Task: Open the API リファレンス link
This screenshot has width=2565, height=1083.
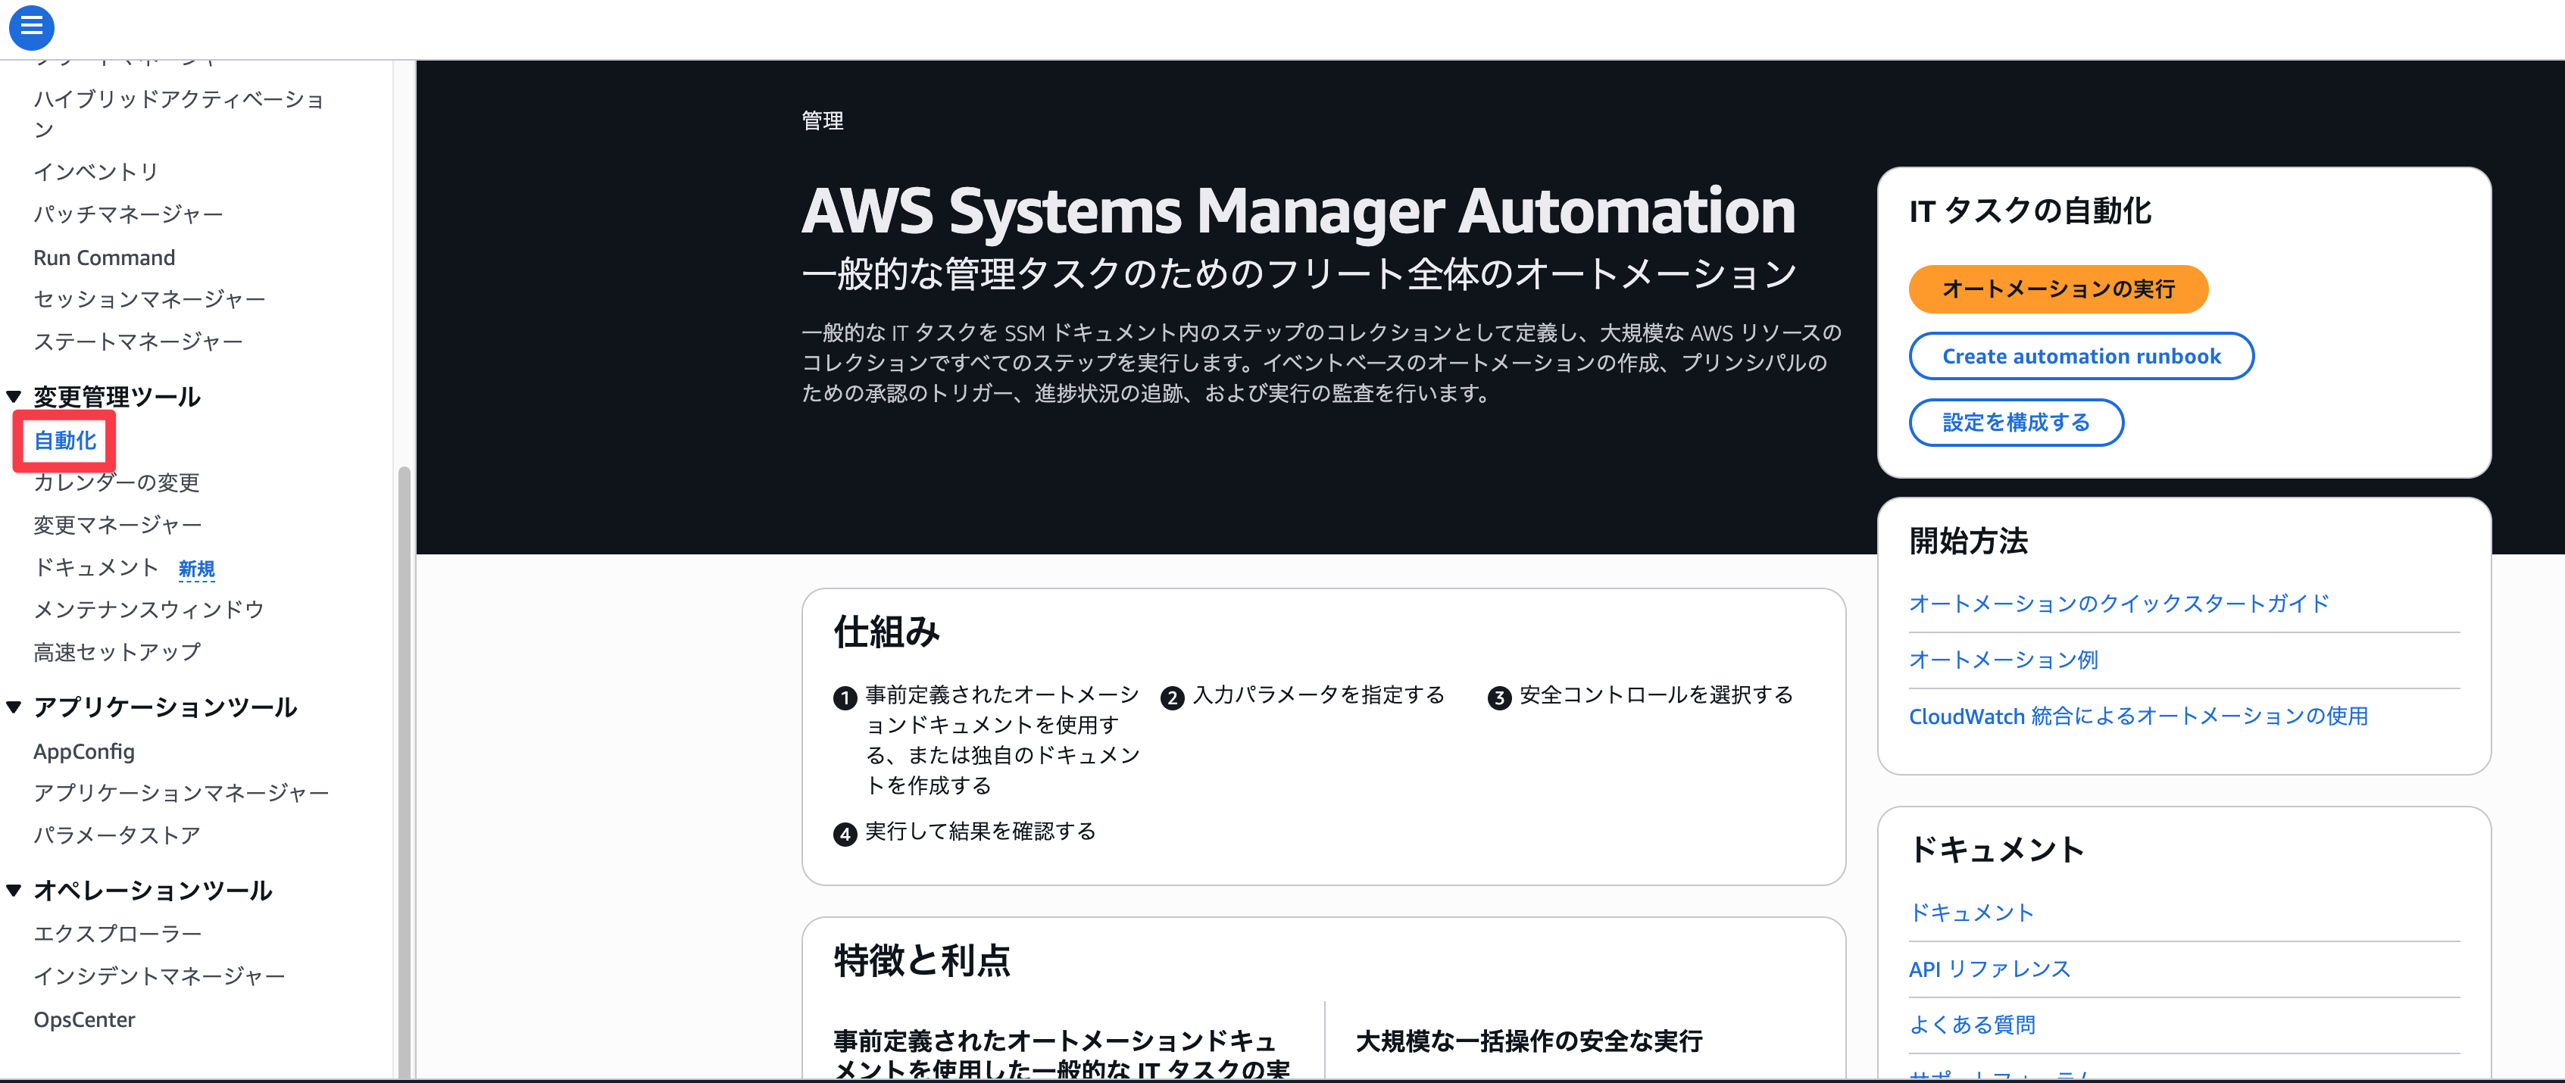Action: (1989, 969)
